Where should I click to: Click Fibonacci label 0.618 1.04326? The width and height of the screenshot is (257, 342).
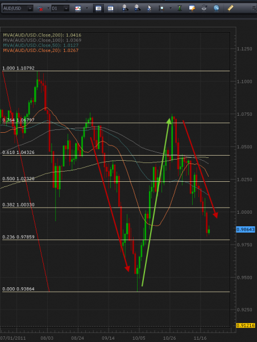(18, 152)
